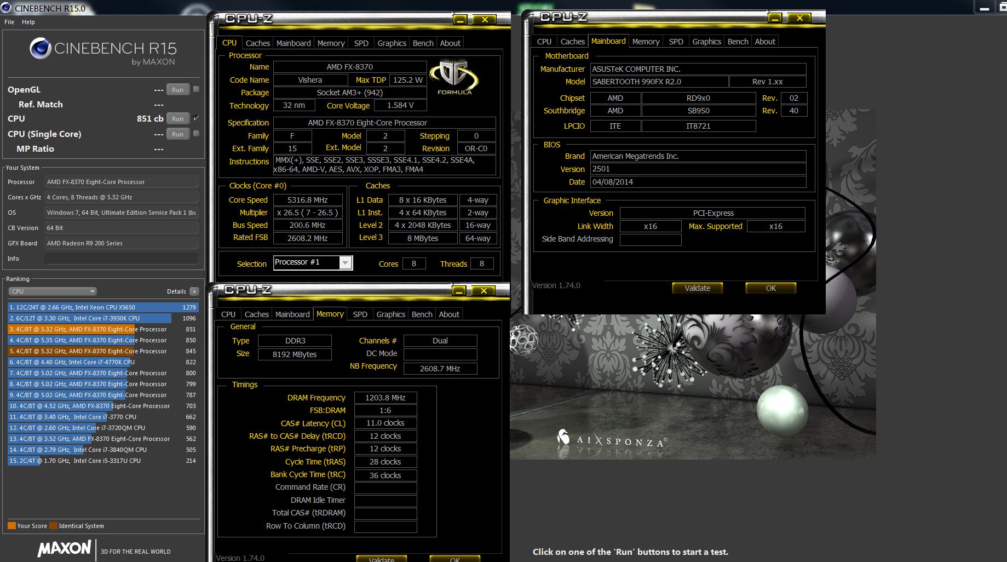
Task: Click the Identical System brown legend swatch
Action: coord(53,526)
